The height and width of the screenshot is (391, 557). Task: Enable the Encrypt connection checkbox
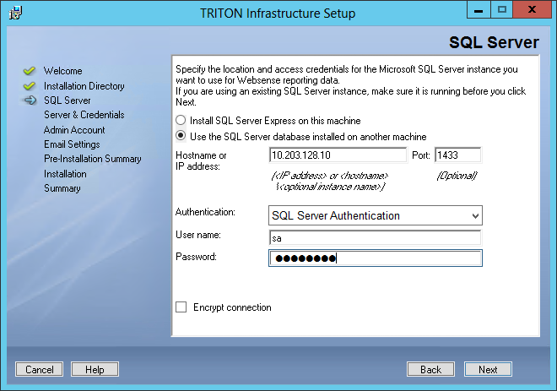(181, 307)
